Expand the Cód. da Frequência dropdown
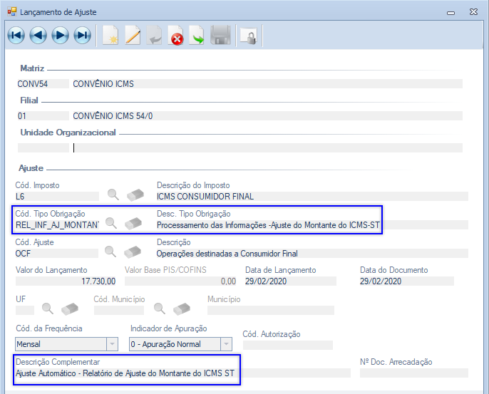Image resolution: width=489 pixels, height=394 pixels. point(112,344)
